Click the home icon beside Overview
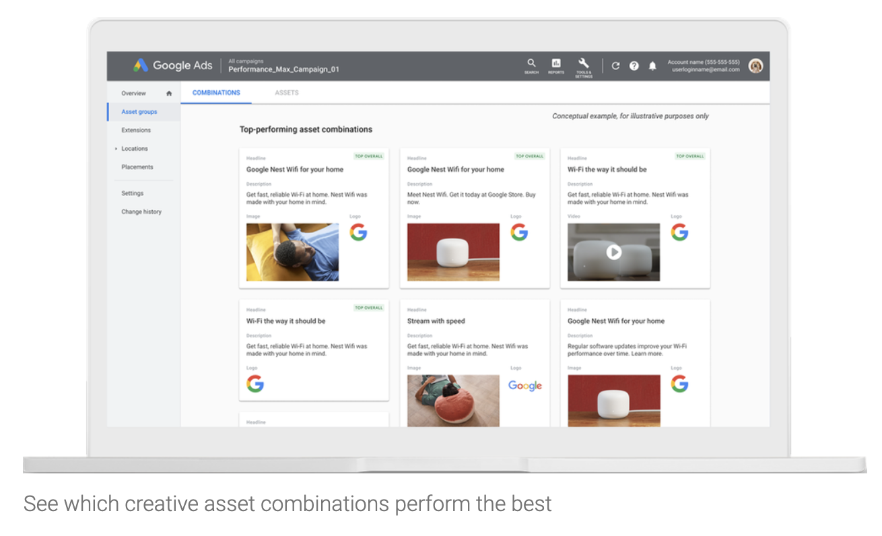882x536 pixels. click(169, 94)
